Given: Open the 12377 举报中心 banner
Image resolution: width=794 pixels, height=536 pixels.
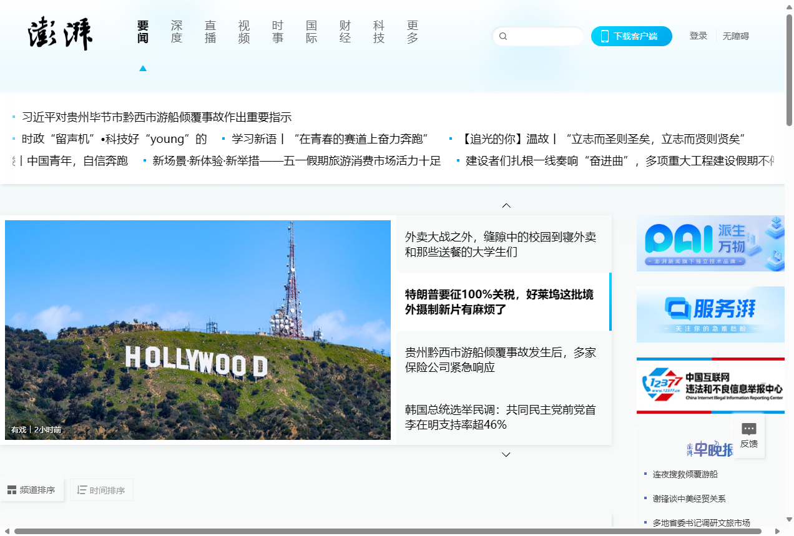Looking at the screenshot, I should [710, 386].
